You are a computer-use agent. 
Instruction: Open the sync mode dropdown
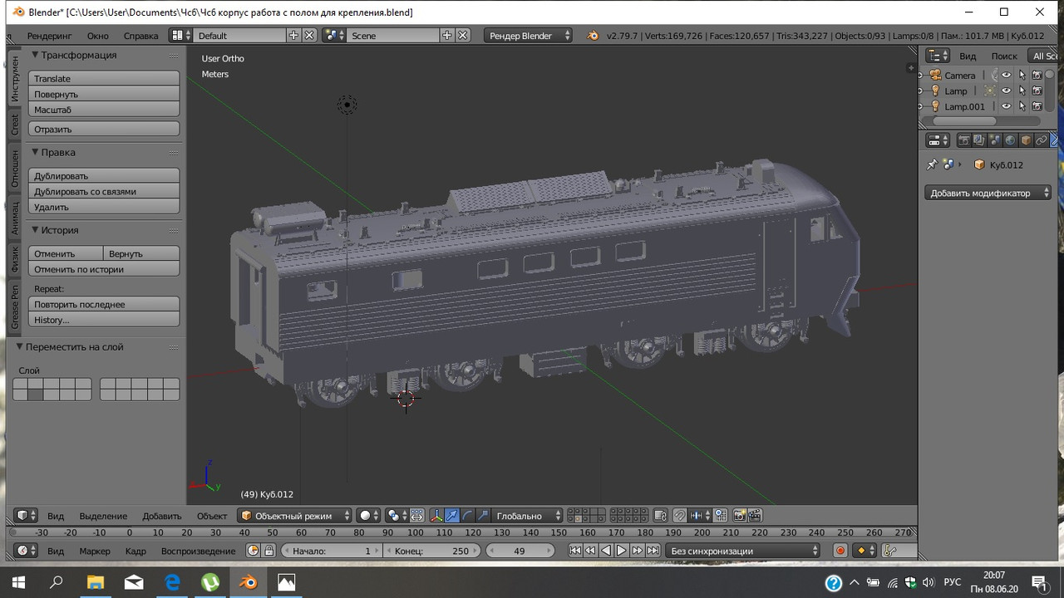[743, 551]
